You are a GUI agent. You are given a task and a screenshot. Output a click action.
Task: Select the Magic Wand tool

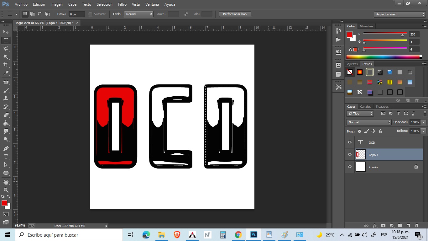point(6,56)
